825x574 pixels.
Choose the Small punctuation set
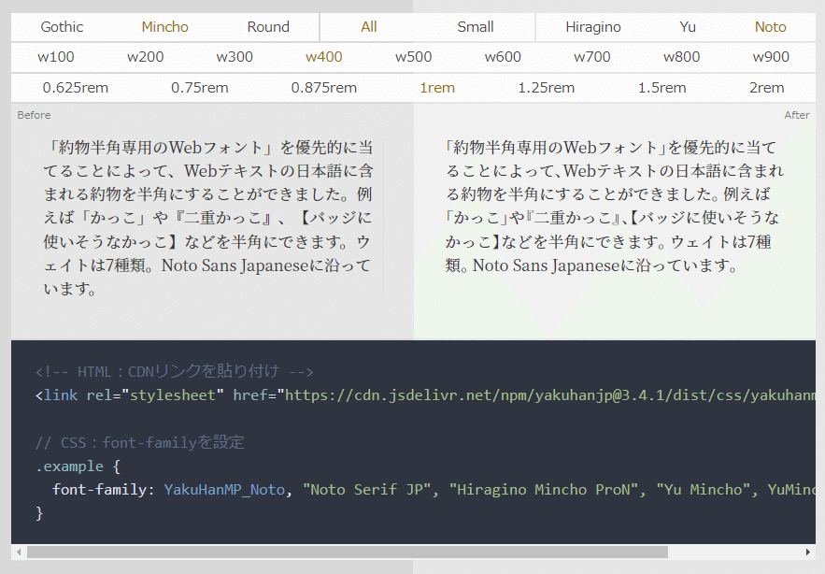pyautogui.click(x=476, y=27)
